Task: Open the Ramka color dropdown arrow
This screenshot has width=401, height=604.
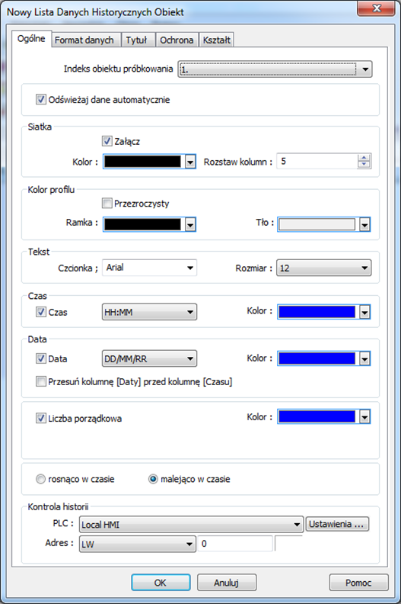Action: [190, 224]
